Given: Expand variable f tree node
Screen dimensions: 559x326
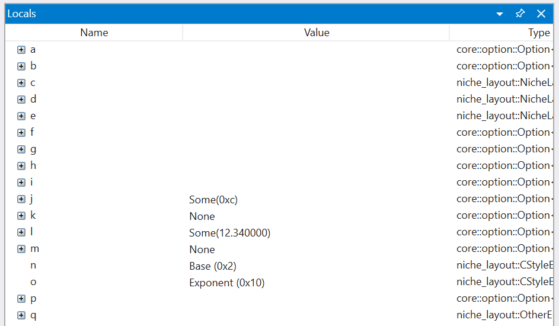Looking at the screenshot, I should [x=21, y=133].
